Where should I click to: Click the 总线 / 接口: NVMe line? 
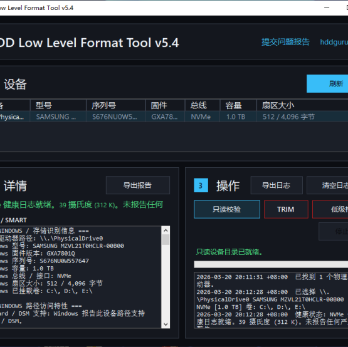36,276
